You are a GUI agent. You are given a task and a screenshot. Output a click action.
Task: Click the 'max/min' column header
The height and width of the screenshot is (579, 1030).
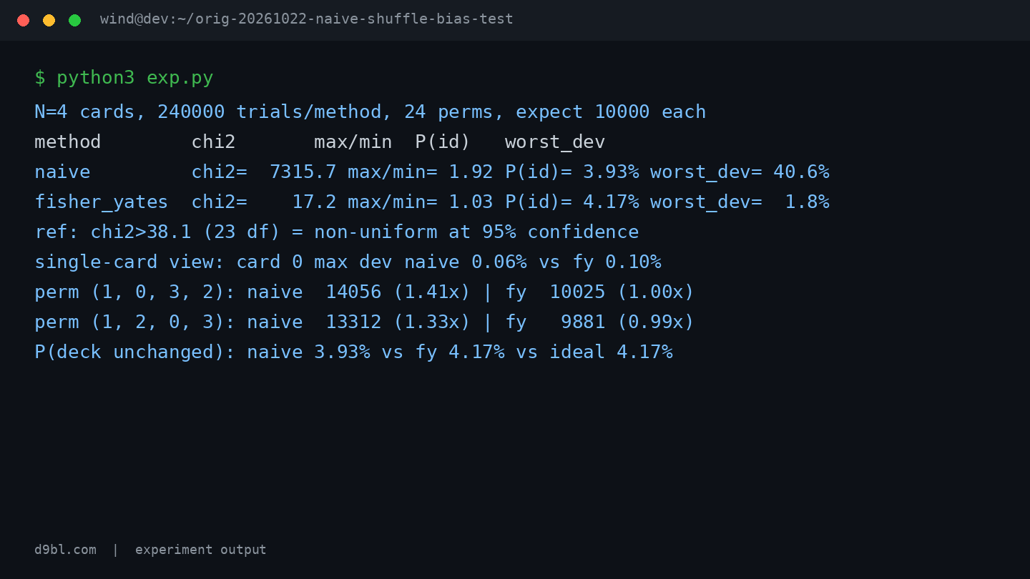[x=353, y=142]
